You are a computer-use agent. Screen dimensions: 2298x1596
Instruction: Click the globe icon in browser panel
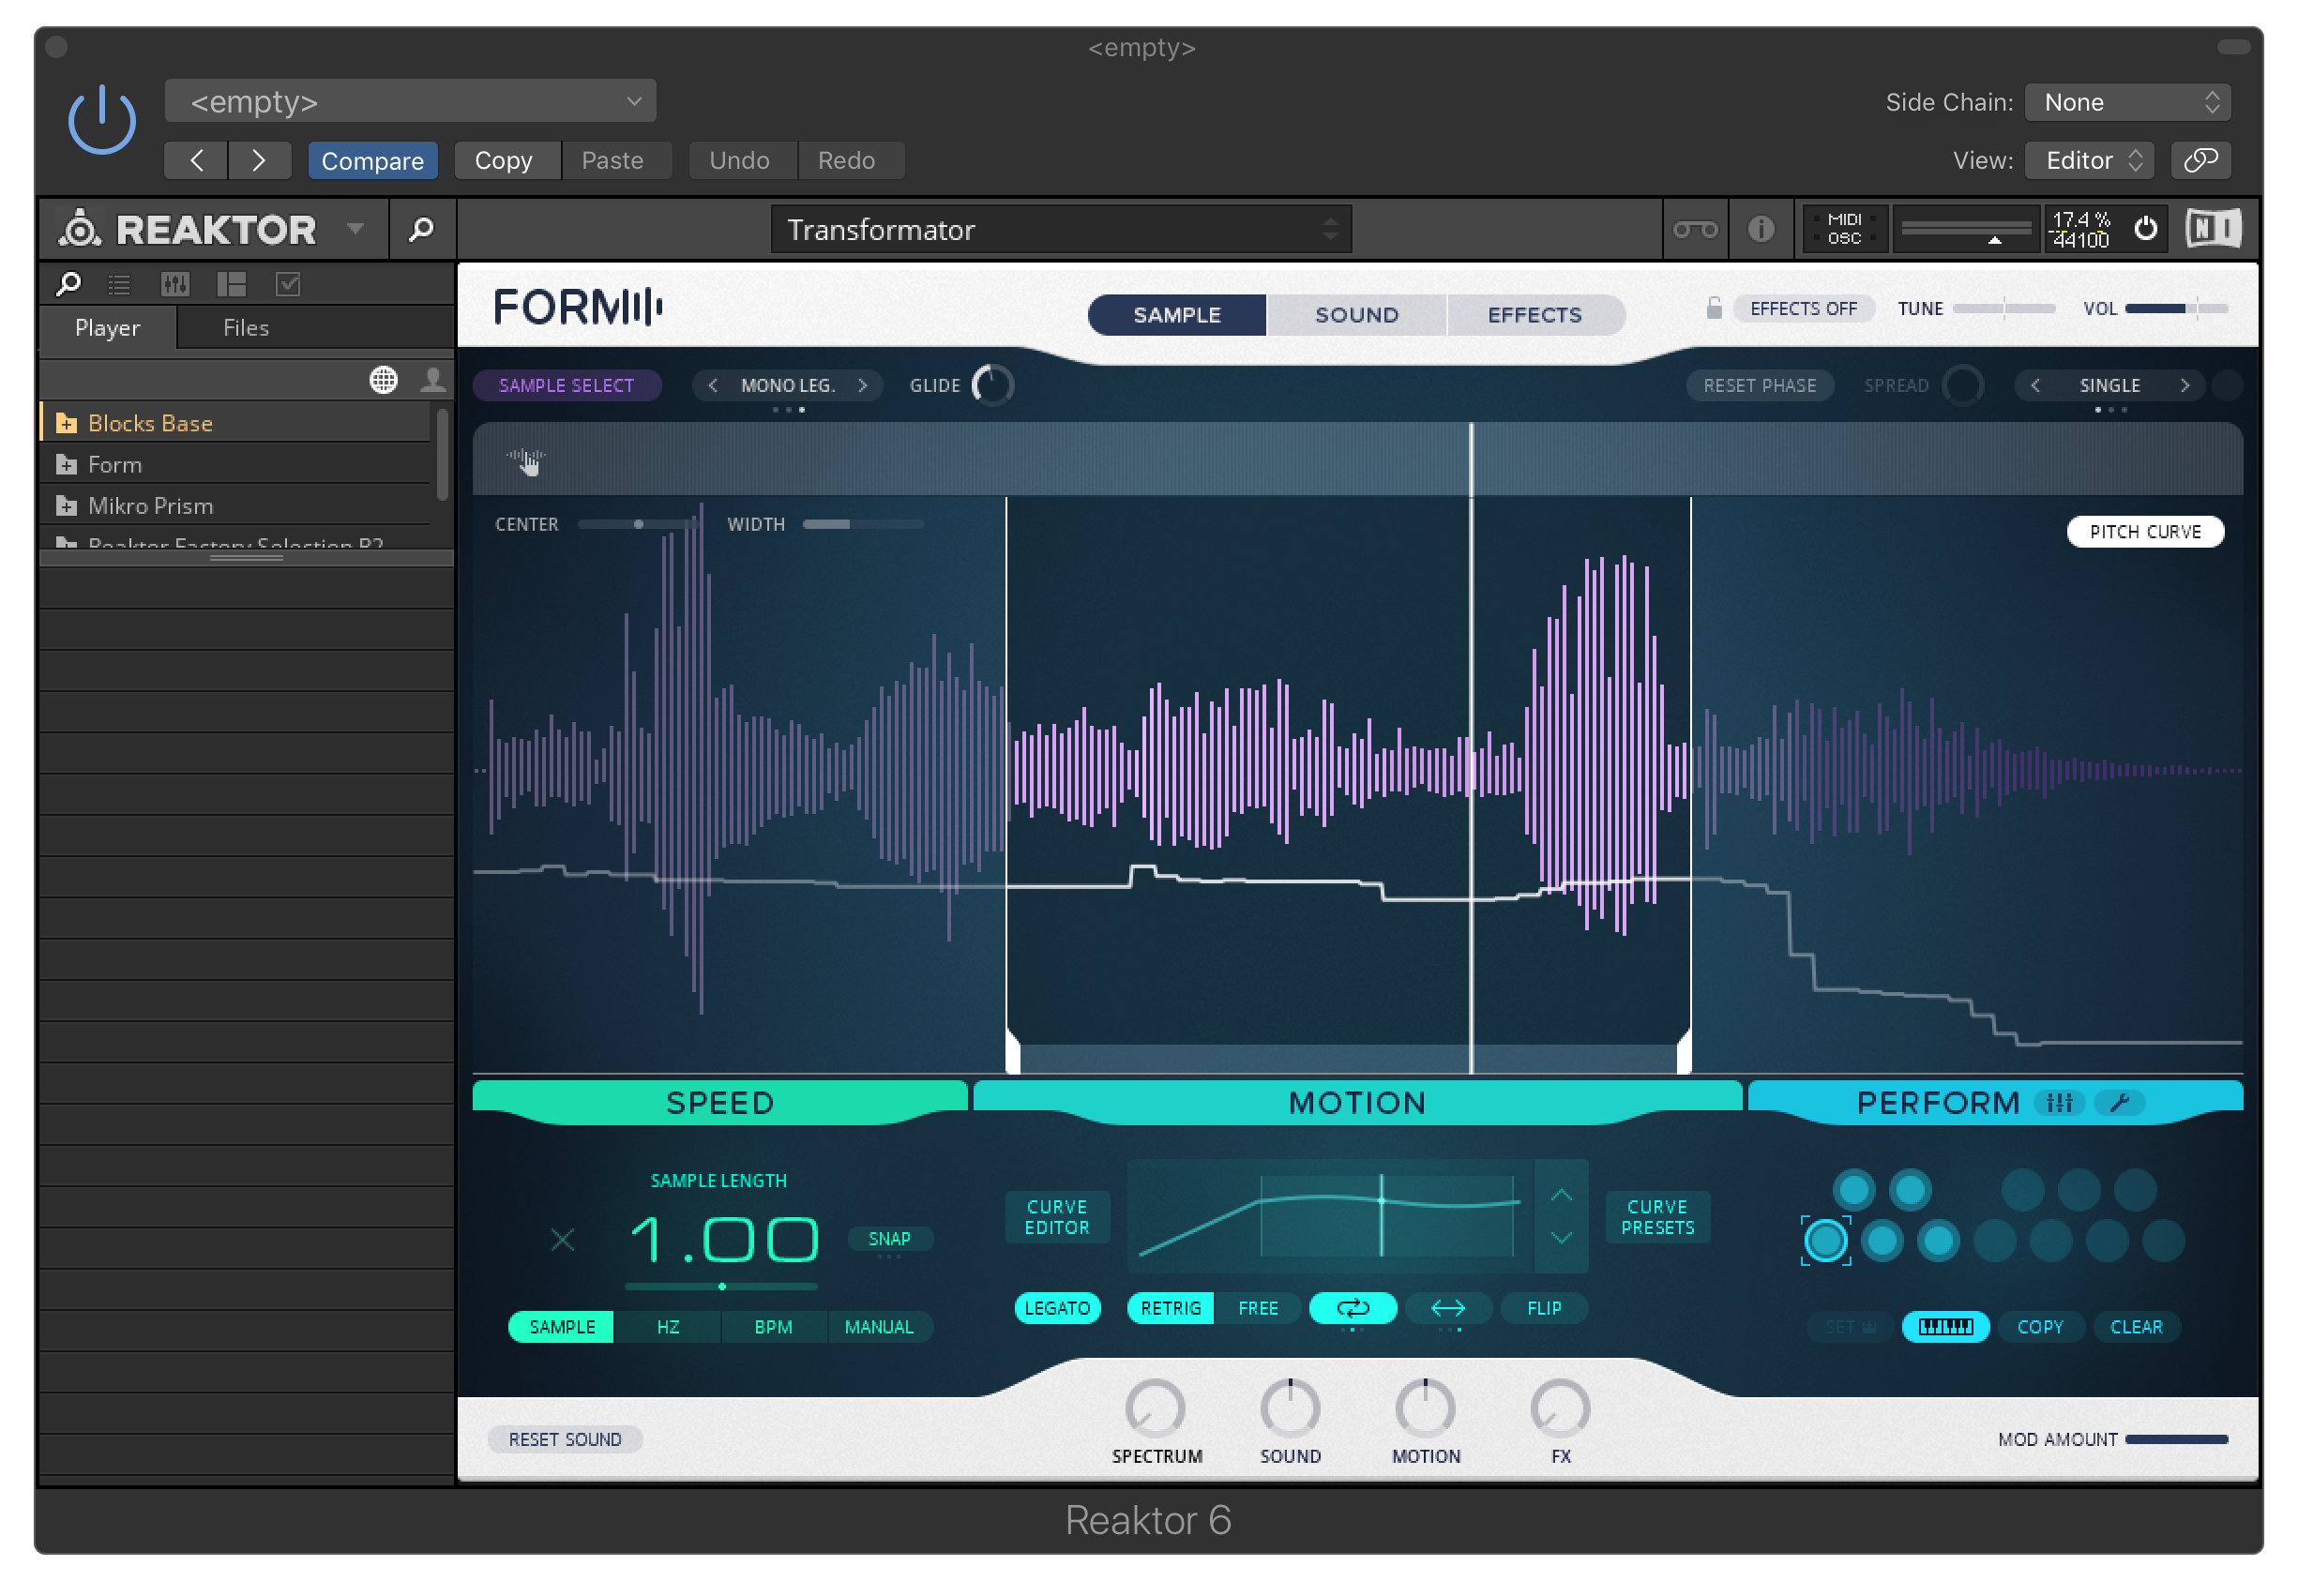[x=383, y=380]
